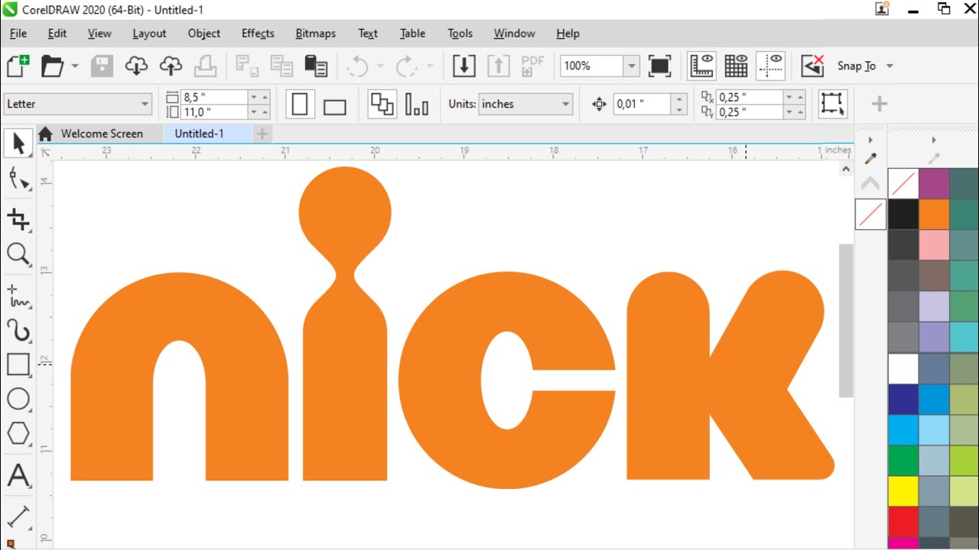979x550 pixels.
Task: Click the cloud download icon
Action: pyautogui.click(x=136, y=66)
